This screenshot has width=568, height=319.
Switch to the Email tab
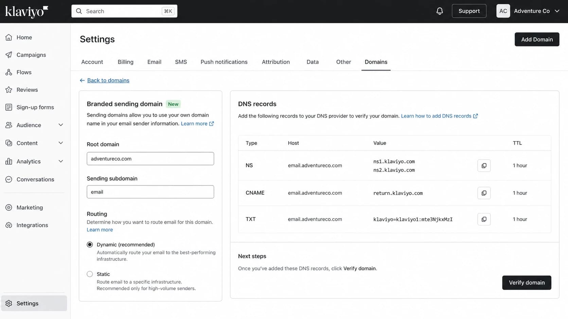click(154, 62)
